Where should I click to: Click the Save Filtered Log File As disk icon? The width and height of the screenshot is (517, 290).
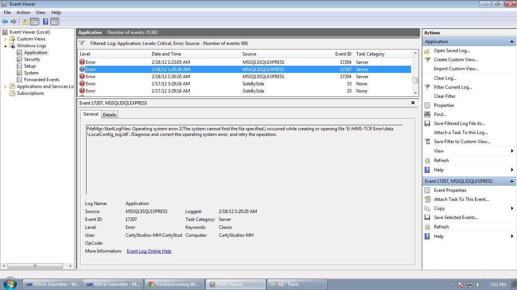pos(427,123)
